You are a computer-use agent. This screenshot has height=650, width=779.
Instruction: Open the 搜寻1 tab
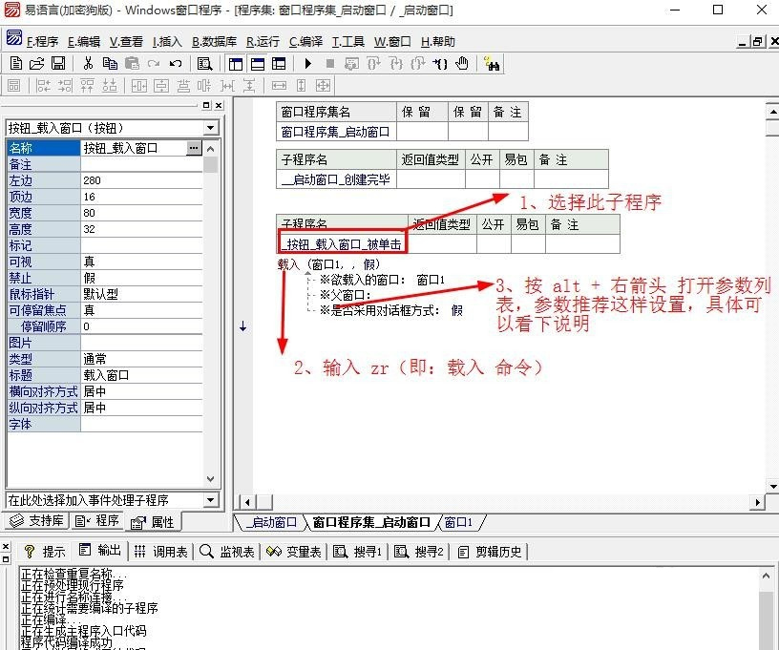pos(357,551)
